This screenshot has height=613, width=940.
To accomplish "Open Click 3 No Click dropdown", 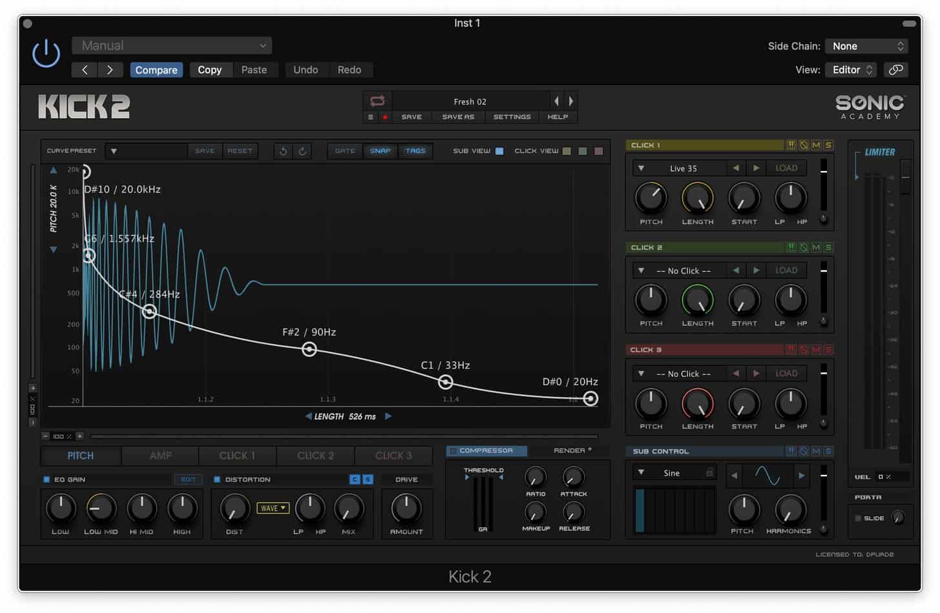I will pos(680,373).
